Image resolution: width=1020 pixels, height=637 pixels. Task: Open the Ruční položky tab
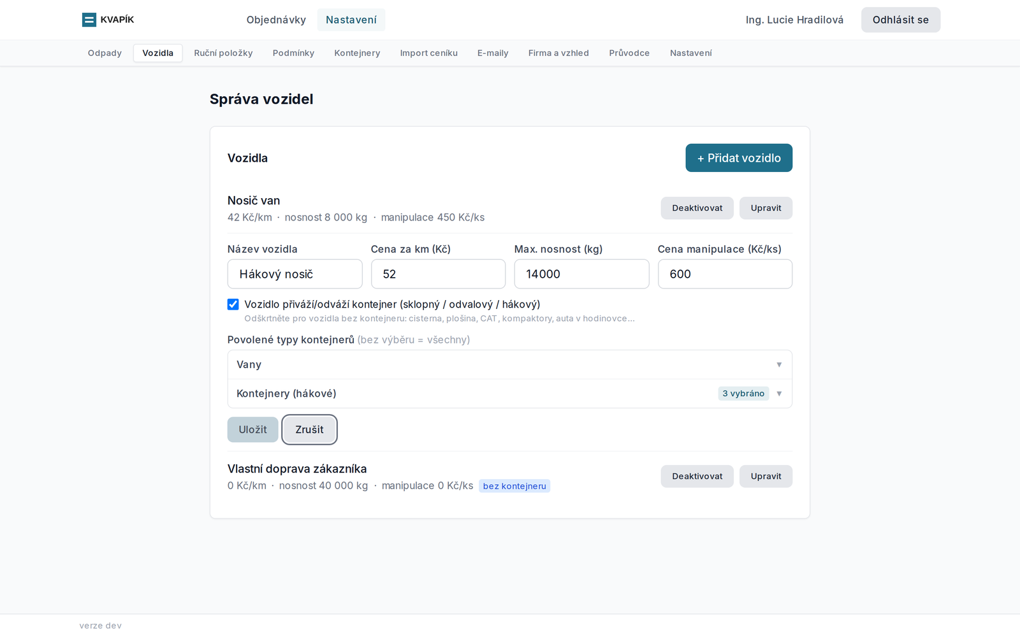coord(223,53)
